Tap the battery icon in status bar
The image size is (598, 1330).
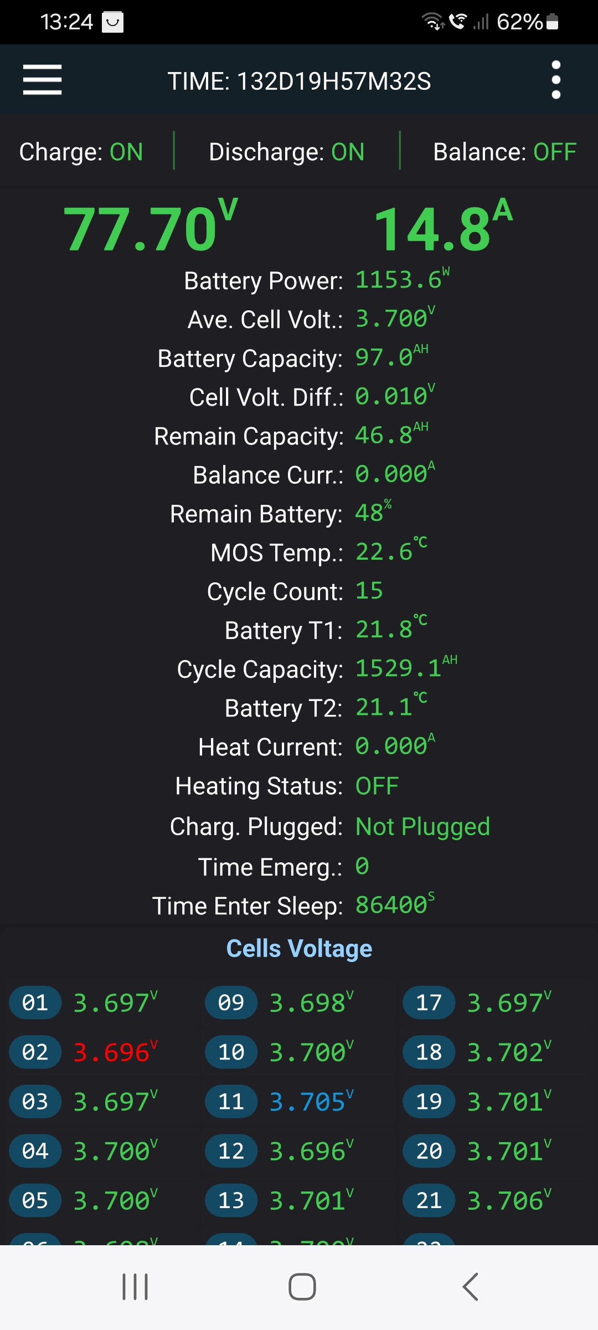[552, 22]
